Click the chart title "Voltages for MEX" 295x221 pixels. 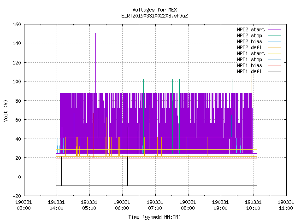pos(154,10)
